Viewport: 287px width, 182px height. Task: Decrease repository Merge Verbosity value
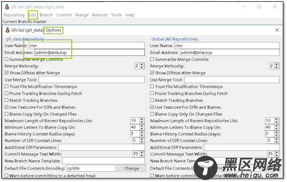(142, 68)
